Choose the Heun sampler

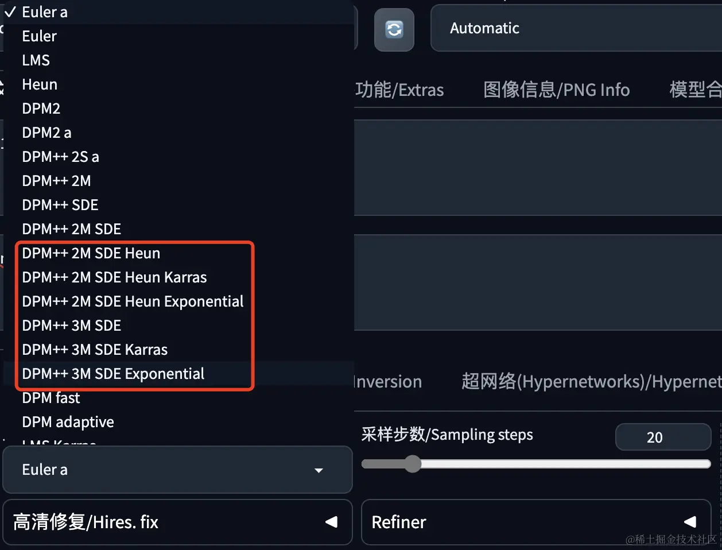[39, 84]
